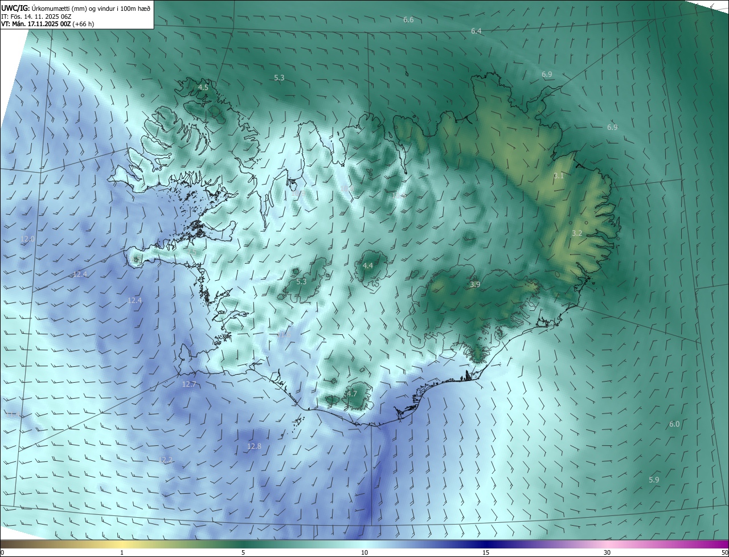Click the 3.2 value label
729x557 pixels.
point(577,234)
